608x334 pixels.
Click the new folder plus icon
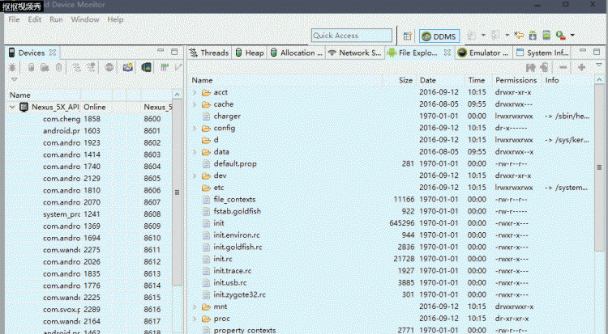click(581, 68)
